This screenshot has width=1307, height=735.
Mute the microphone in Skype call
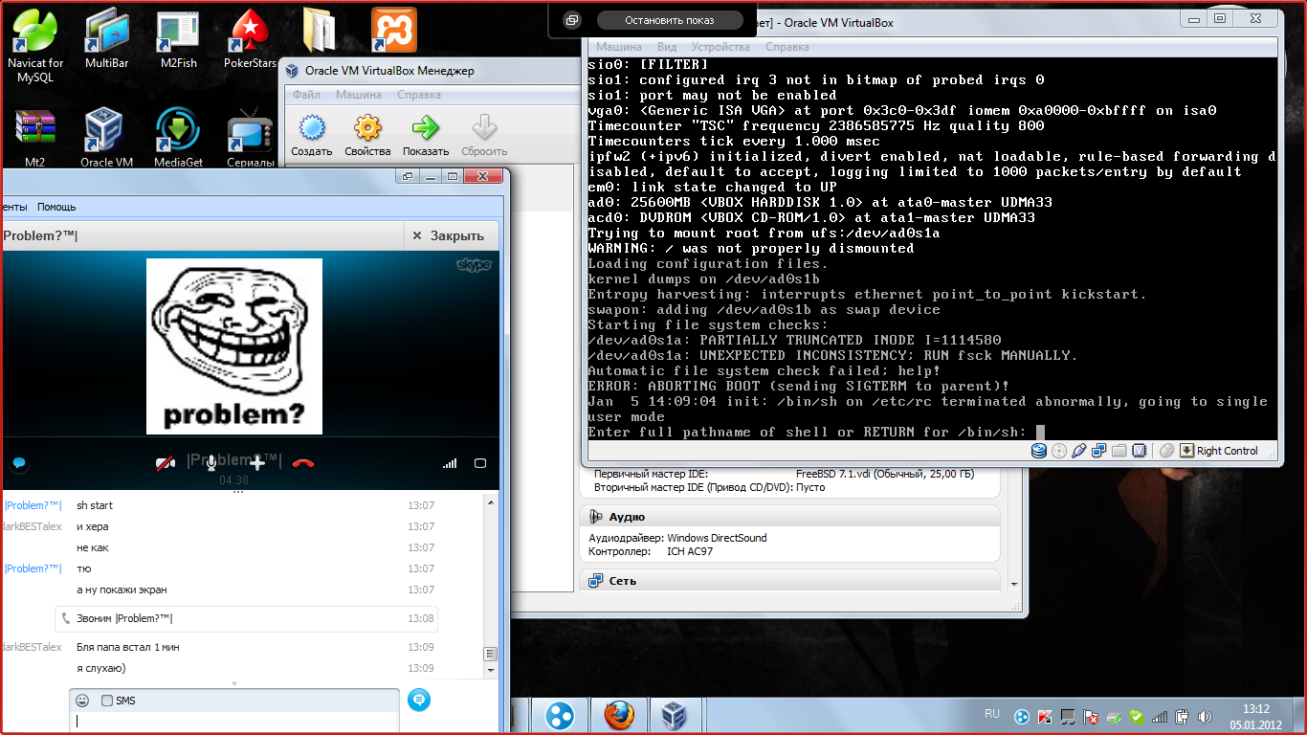tap(210, 463)
